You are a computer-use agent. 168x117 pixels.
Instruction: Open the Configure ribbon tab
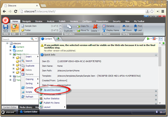pyautogui.click(x=87, y=21)
